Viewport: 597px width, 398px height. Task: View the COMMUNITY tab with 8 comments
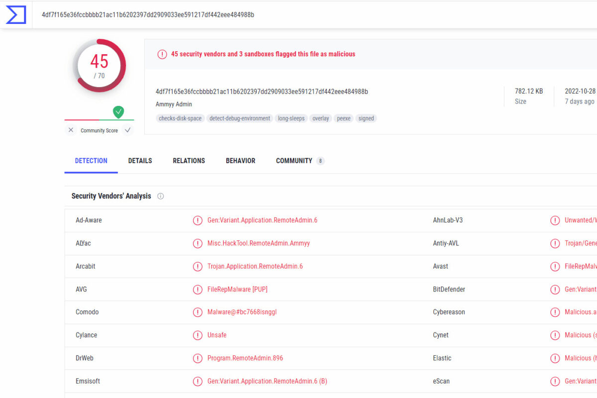coord(300,161)
